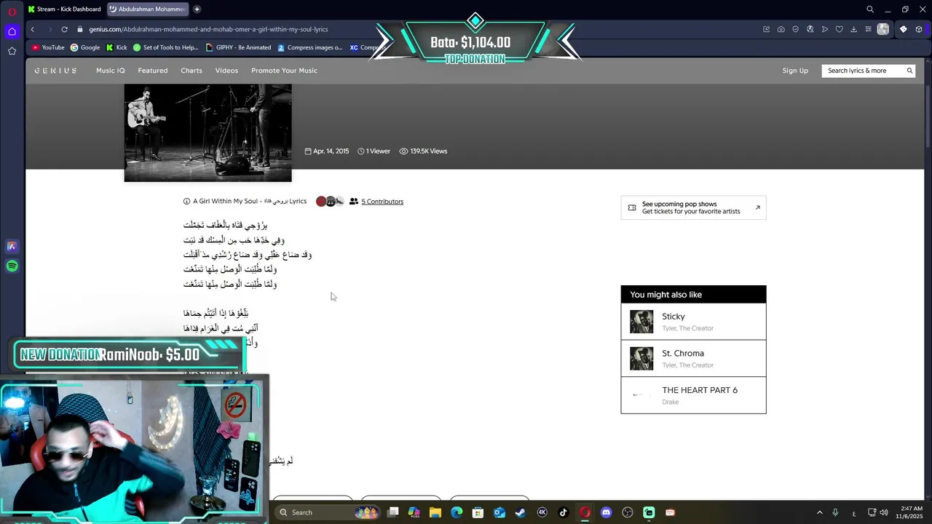Open Discord from the taskbar
The height and width of the screenshot is (524, 932).
tap(606, 512)
